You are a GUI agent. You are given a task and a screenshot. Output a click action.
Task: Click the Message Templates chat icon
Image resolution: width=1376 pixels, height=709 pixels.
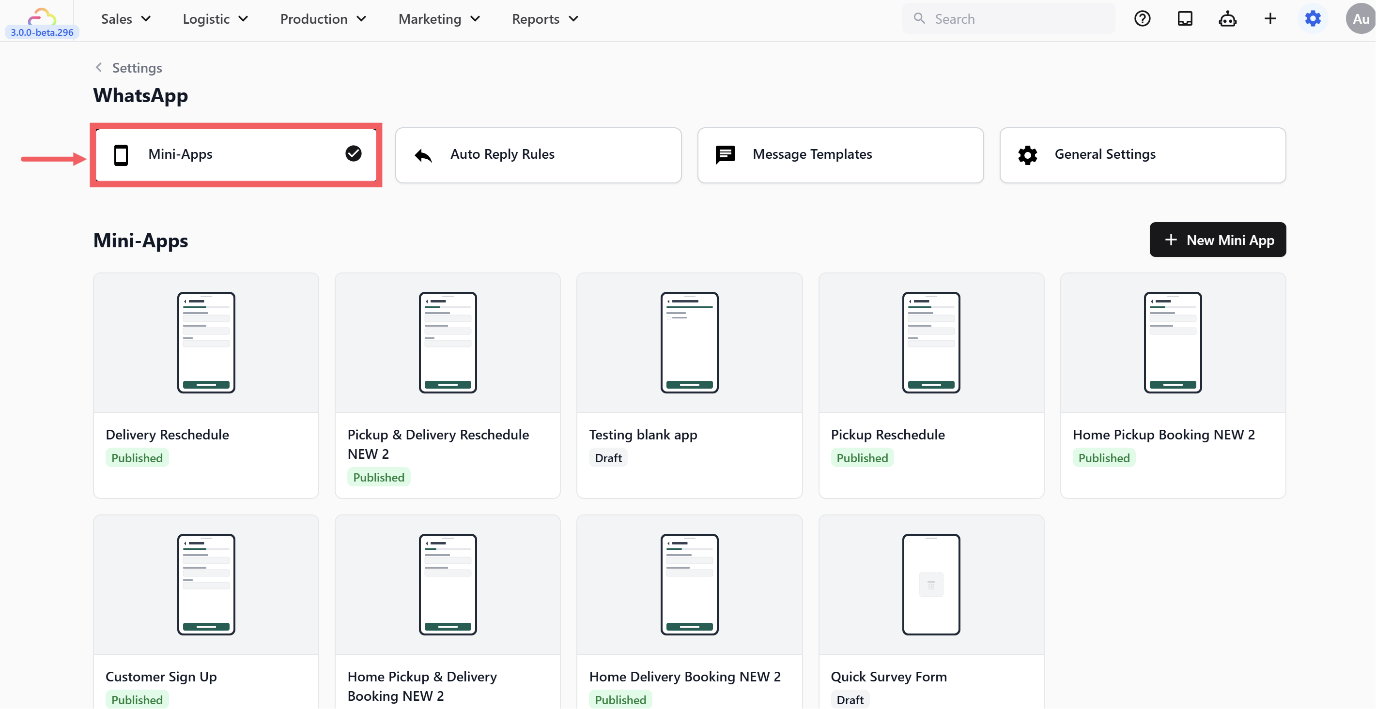[725, 155]
